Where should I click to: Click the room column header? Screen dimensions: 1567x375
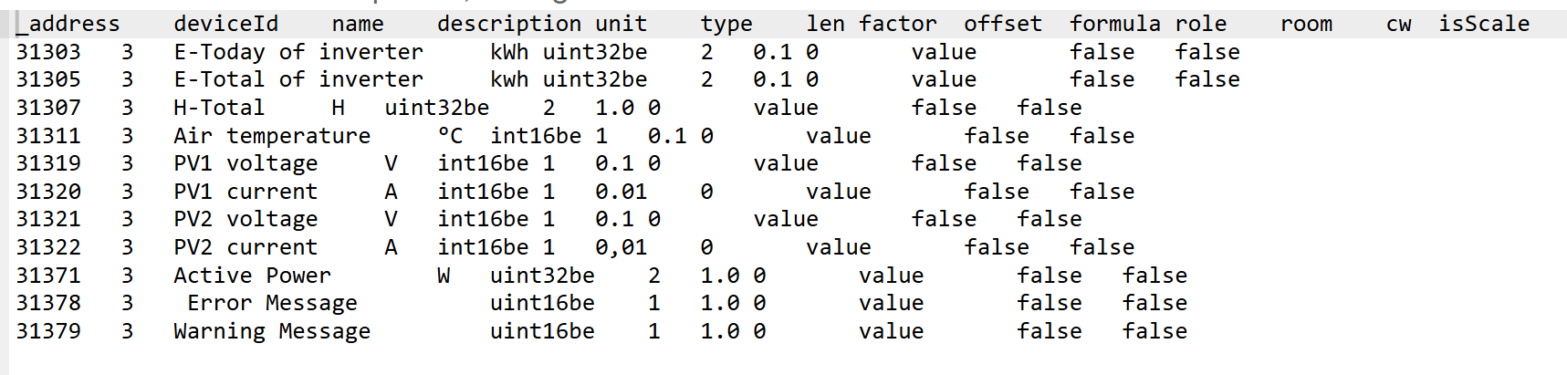[1306, 24]
